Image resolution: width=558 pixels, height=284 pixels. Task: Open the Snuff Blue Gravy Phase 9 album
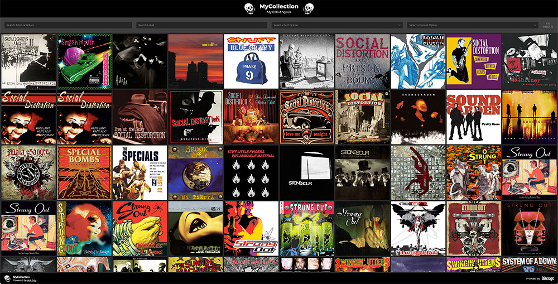(251, 61)
